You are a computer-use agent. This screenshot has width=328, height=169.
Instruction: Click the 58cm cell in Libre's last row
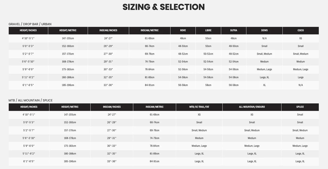208,85
